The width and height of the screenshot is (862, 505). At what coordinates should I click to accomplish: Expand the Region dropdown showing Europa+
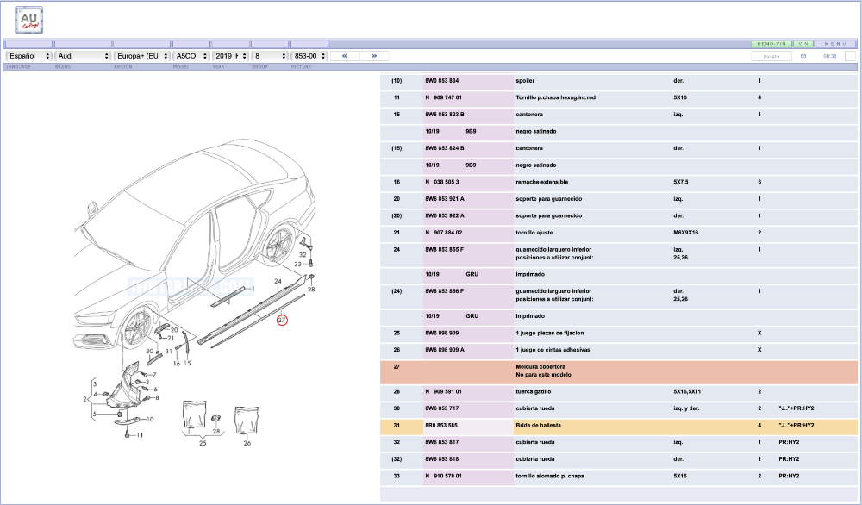coord(141,56)
